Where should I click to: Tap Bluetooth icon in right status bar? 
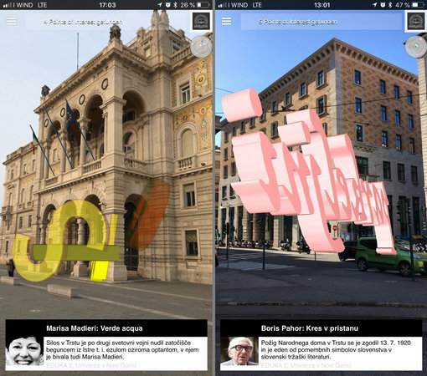tap(390, 5)
